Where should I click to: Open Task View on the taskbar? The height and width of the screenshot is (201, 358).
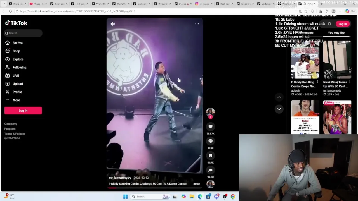click(x=175, y=197)
